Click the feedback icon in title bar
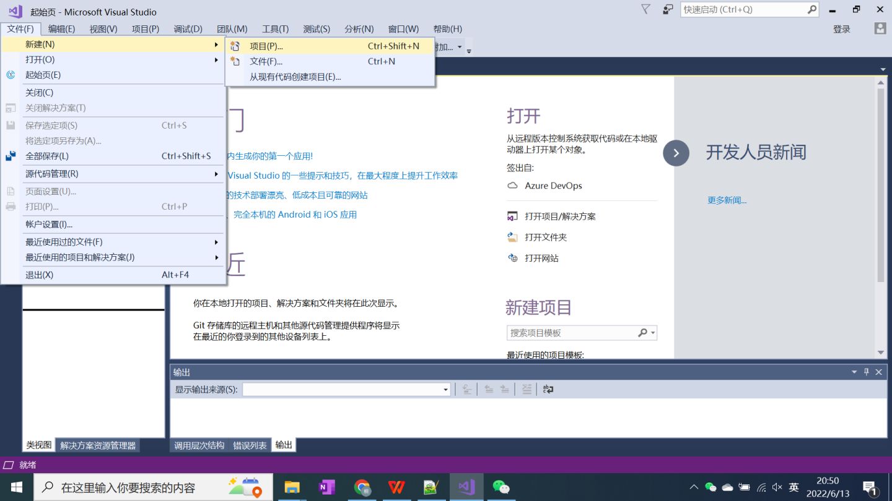This screenshot has width=892, height=501. (x=668, y=9)
